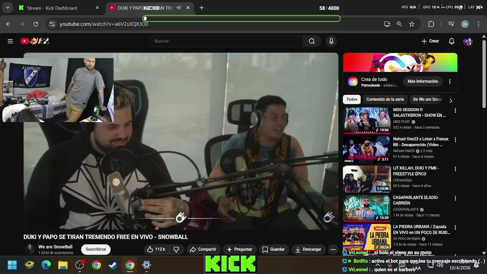The width and height of the screenshot is (487, 274).
Task: Dislike the video with thumbs-down
Action: (176, 249)
